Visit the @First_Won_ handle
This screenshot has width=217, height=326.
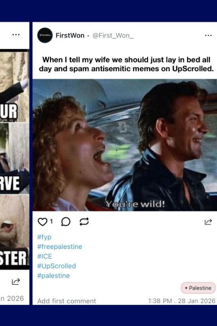[113, 36]
